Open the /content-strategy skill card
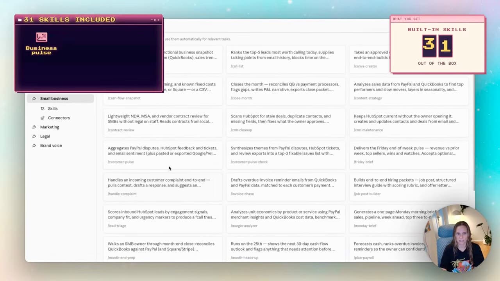The width and height of the screenshot is (500, 281). pos(409,91)
